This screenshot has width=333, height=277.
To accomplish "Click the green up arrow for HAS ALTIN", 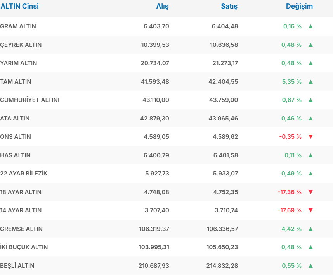I will point(310,155).
